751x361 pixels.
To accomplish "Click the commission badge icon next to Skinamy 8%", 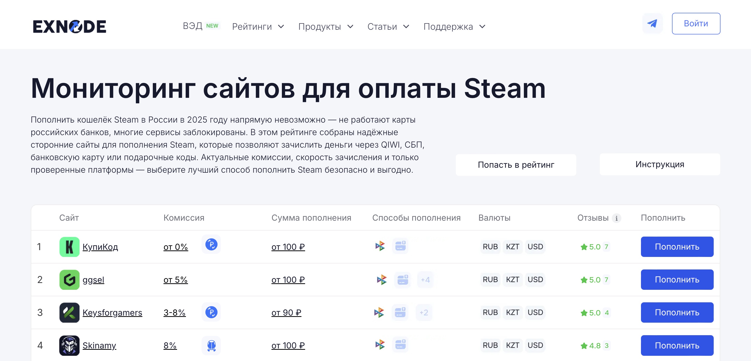I will pyautogui.click(x=212, y=345).
